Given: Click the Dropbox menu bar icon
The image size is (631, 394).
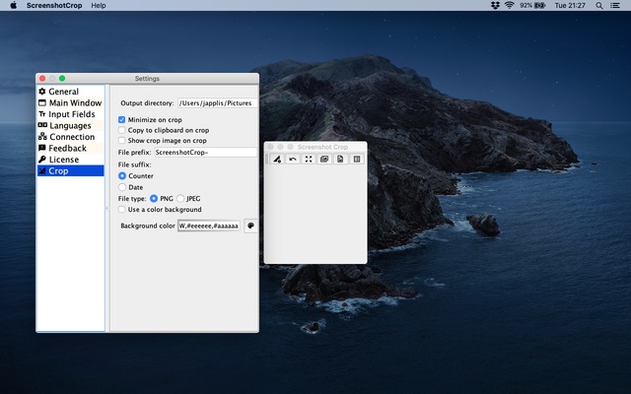Looking at the screenshot, I should pos(495,5).
